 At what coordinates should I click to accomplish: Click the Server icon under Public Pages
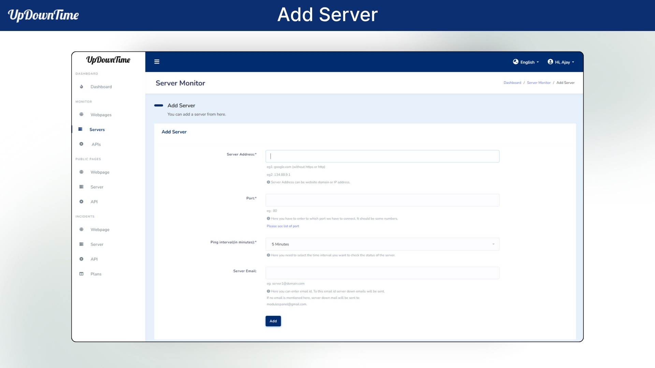pyautogui.click(x=81, y=187)
